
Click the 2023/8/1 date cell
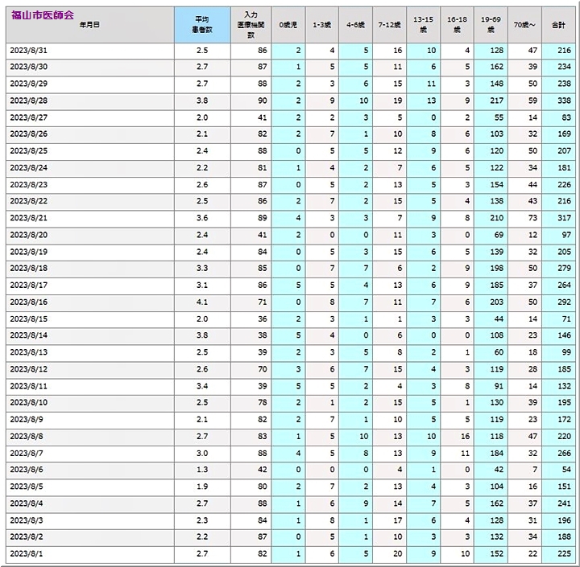(27, 554)
